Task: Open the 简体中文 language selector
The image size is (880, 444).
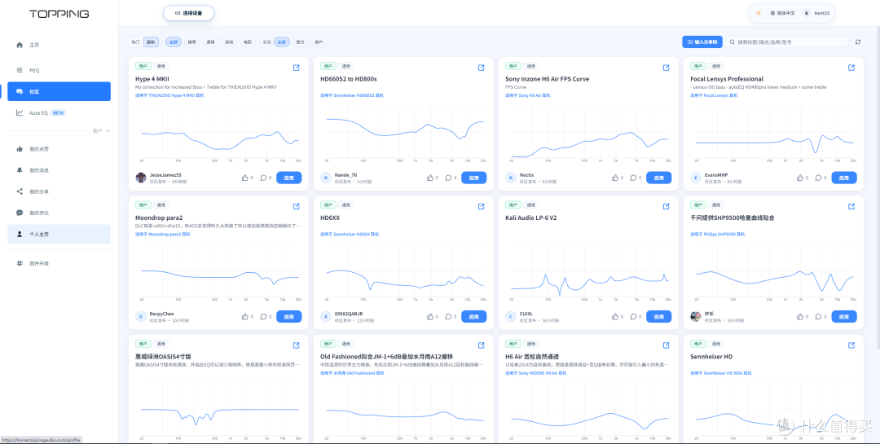Action: [x=782, y=13]
